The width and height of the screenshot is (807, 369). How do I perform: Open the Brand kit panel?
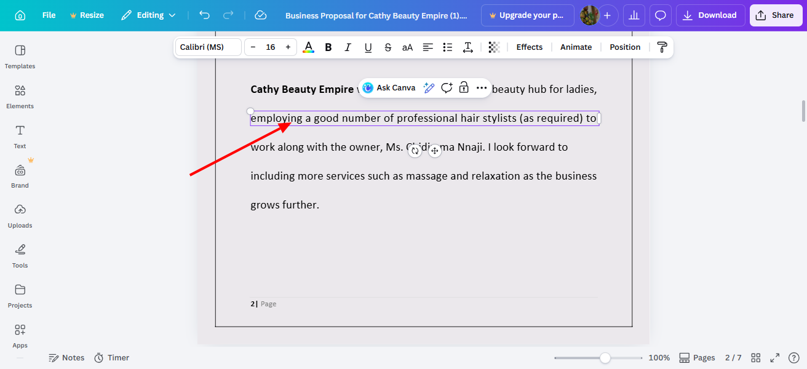point(20,177)
